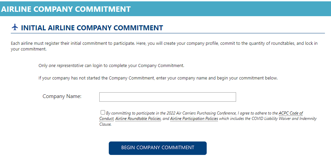Open the Airline Participation Policies link

tap(194, 119)
